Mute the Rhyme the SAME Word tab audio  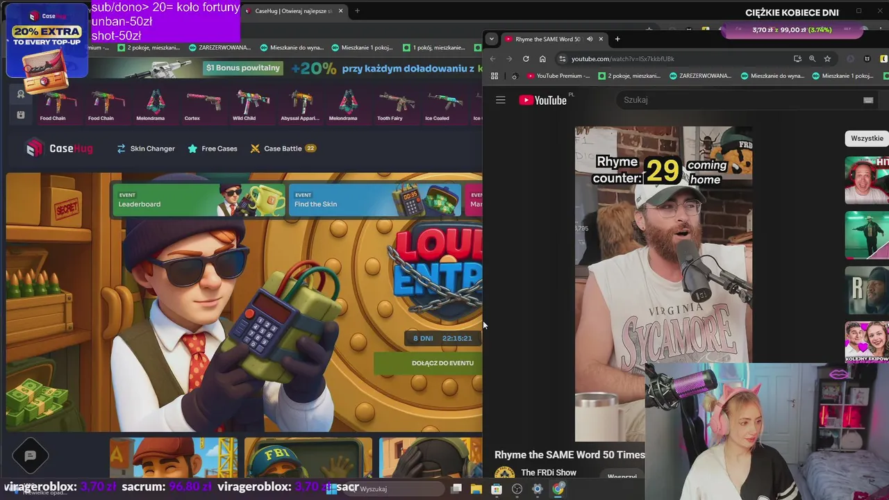tap(590, 39)
